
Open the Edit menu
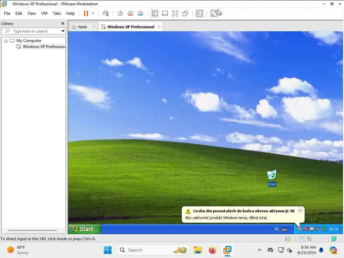[19, 13]
